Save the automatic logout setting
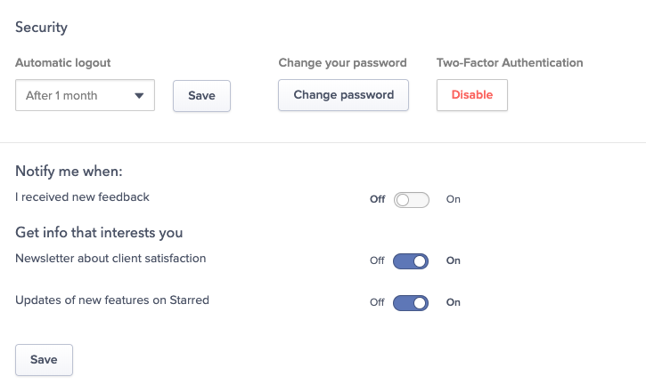This screenshot has height=384, width=646. point(201,96)
